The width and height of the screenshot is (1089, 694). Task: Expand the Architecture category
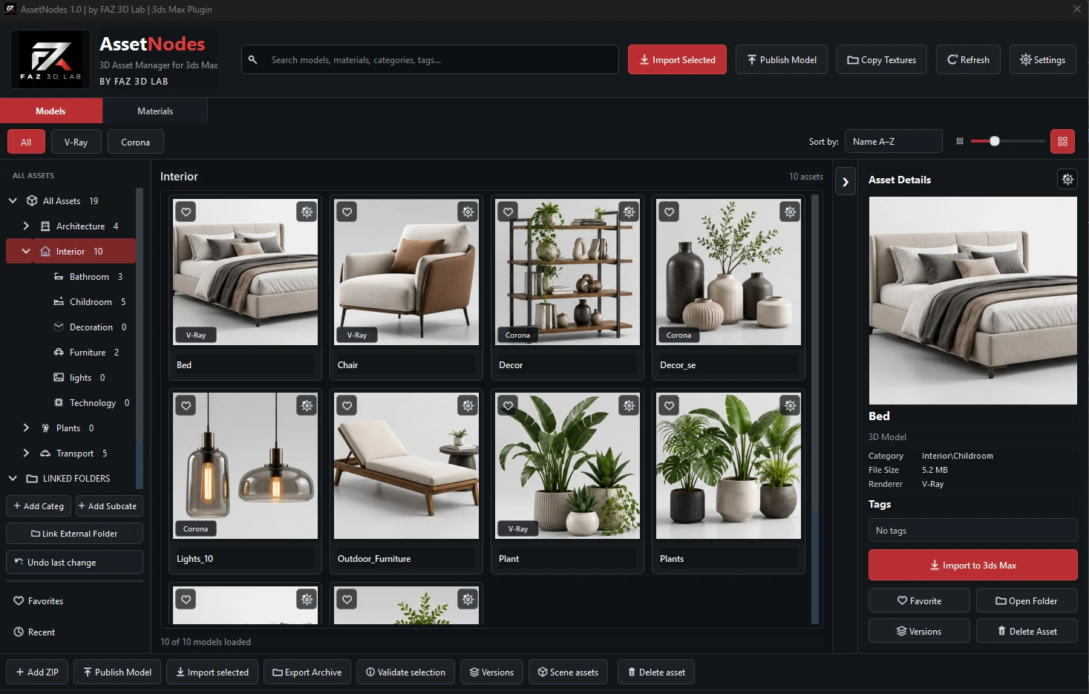26,226
